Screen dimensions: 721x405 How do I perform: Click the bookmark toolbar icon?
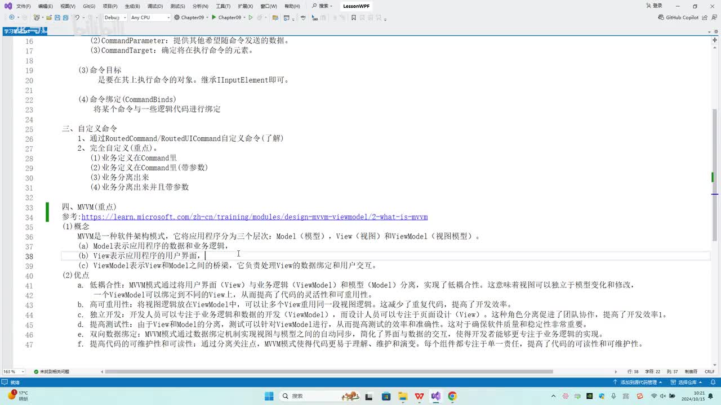tap(354, 17)
